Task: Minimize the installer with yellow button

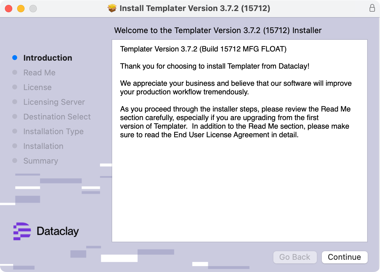Action: (x=21, y=8)
